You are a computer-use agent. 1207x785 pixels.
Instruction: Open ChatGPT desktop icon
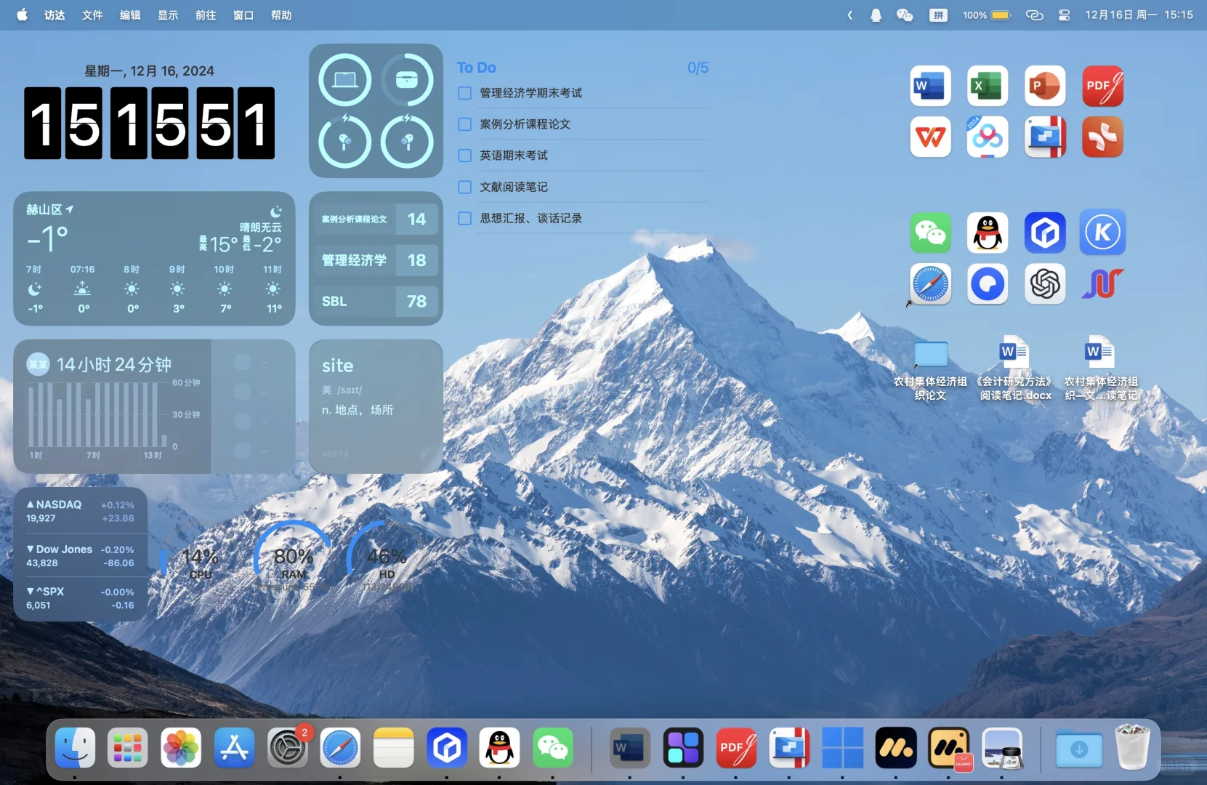point(1045,283)
